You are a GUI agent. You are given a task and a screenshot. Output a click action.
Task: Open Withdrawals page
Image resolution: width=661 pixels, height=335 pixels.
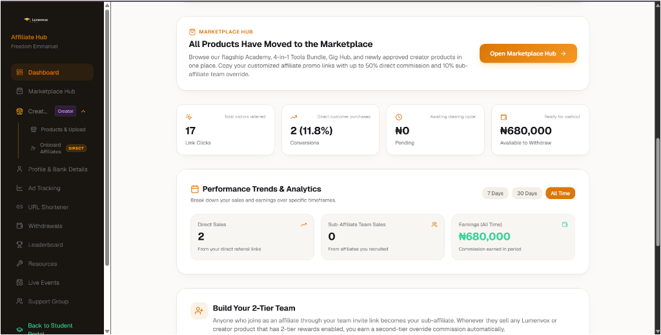click(52, 226)
